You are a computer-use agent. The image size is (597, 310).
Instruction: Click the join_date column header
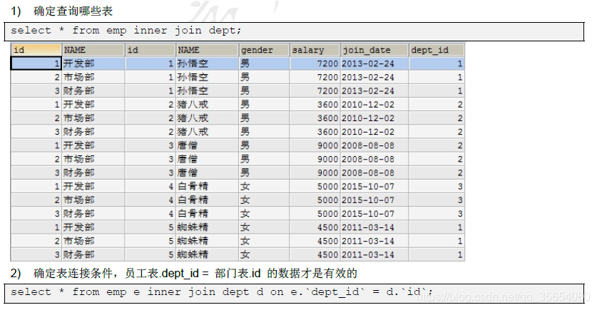(x=374, y=50)
